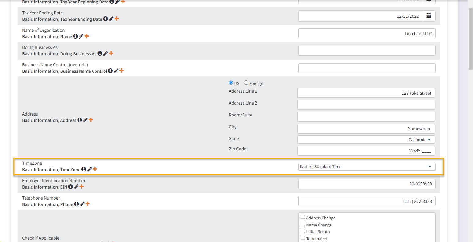This screenshot has width=473, height=242.
Task: Click pencil edit icon for Doing Business As
Action: pyautogui.click(x=105, y=53)
